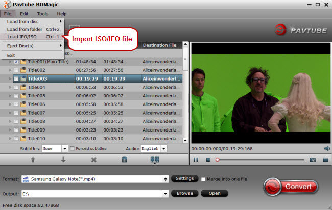The height and width of the screenshot is (210, 332).
Task: Click the Output path input field
Action: (92, 194)
